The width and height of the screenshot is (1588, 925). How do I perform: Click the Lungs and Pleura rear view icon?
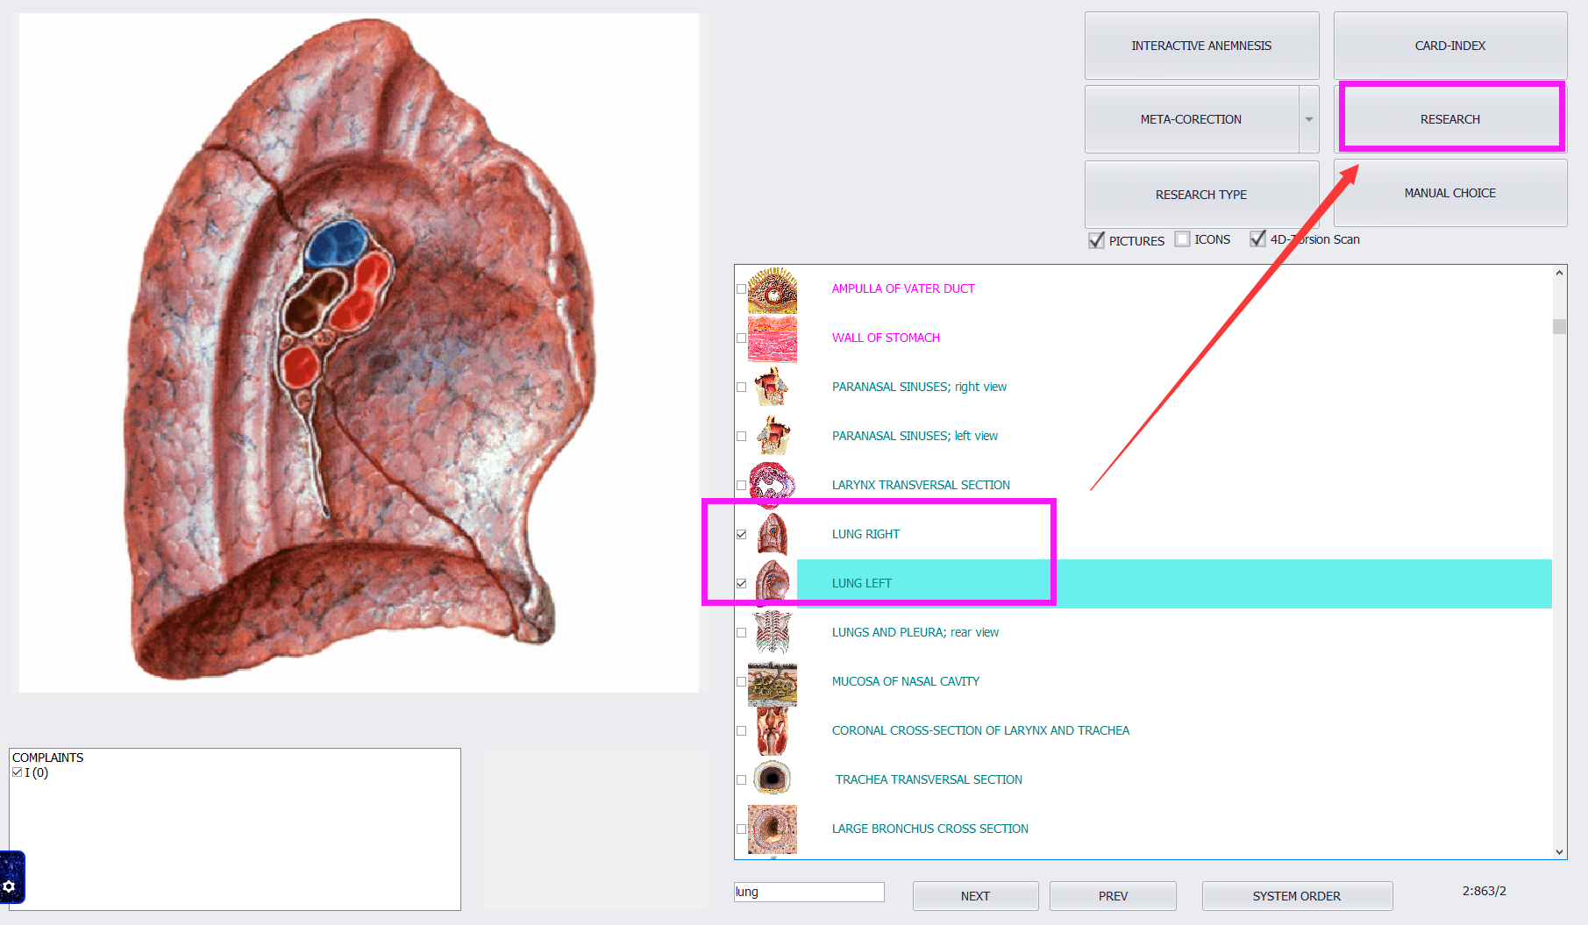773,632
